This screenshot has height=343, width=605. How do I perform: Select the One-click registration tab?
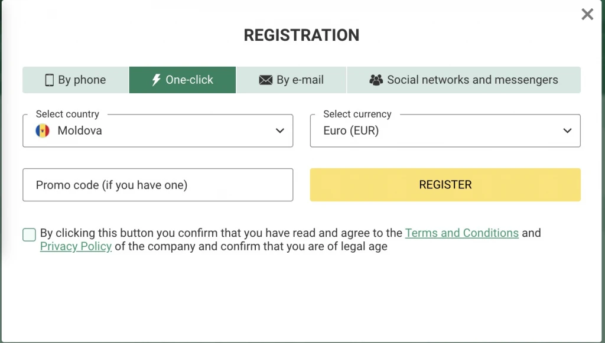tap(183, 80)
